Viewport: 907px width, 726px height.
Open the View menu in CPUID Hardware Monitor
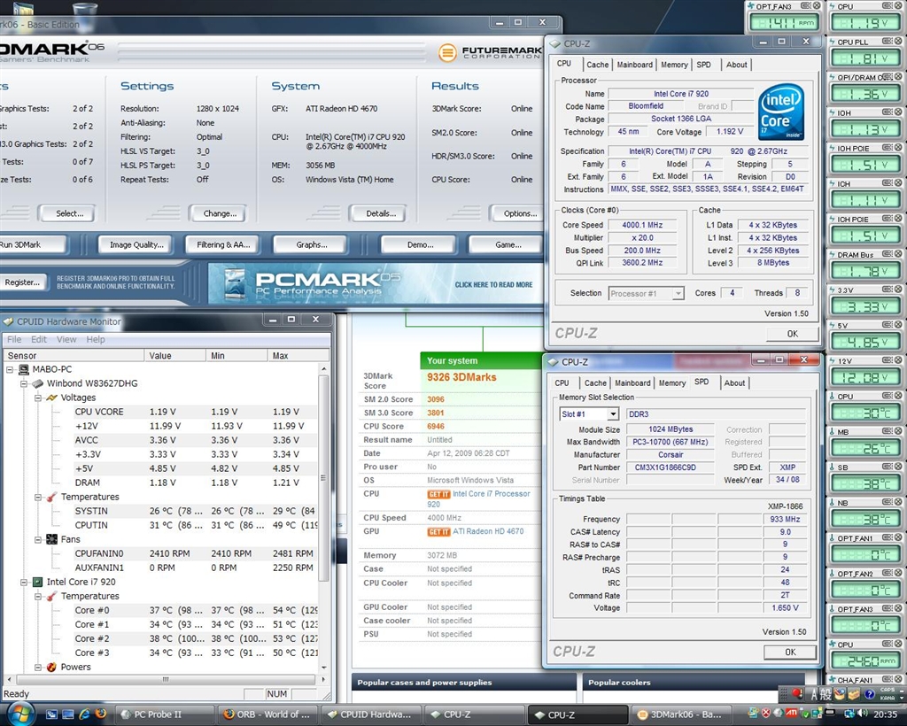click(66, 339)
